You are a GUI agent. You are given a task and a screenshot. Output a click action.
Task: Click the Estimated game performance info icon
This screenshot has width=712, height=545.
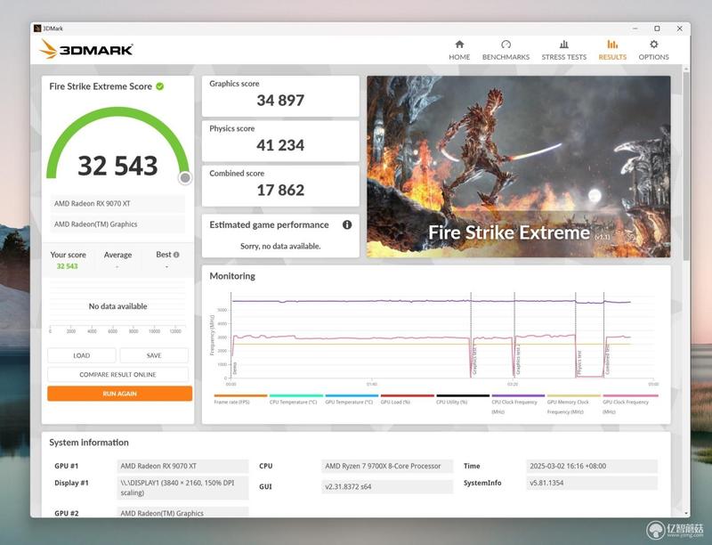click(x=347, y=224)
